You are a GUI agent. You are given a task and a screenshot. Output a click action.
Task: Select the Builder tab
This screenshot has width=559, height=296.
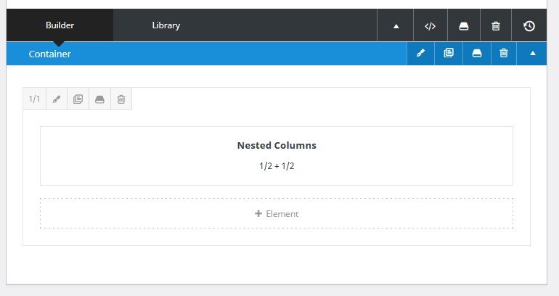(x=60, y=26)
